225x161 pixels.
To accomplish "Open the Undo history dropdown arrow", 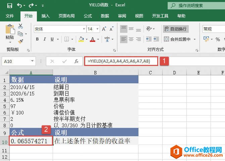I will click(x=24, y=6).
